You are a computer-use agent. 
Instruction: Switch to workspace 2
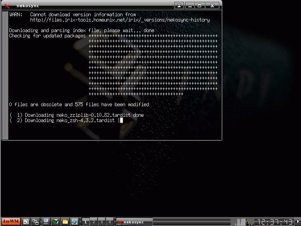click(93, 222)
